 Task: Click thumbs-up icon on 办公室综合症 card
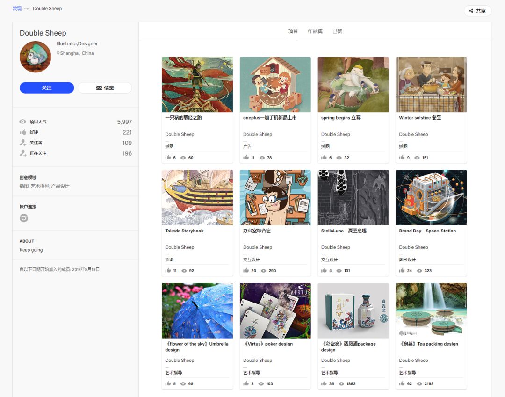tap(246, 271)
